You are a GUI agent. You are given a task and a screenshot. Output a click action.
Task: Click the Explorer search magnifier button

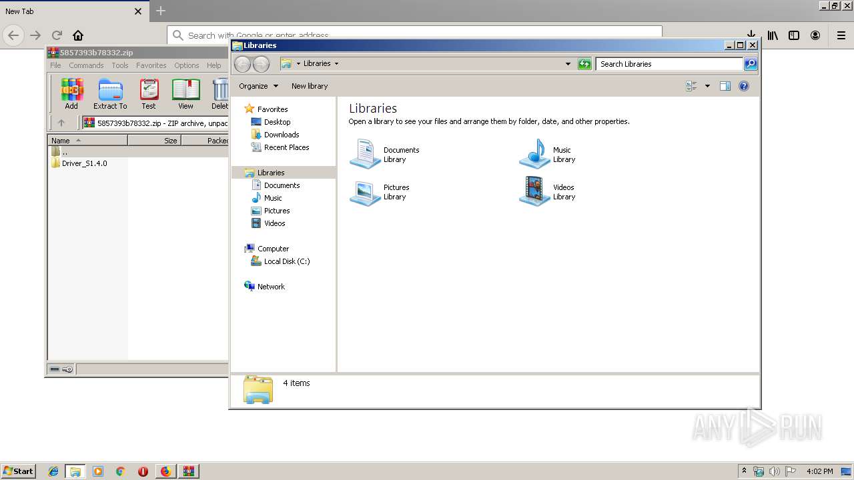point(751,64)
